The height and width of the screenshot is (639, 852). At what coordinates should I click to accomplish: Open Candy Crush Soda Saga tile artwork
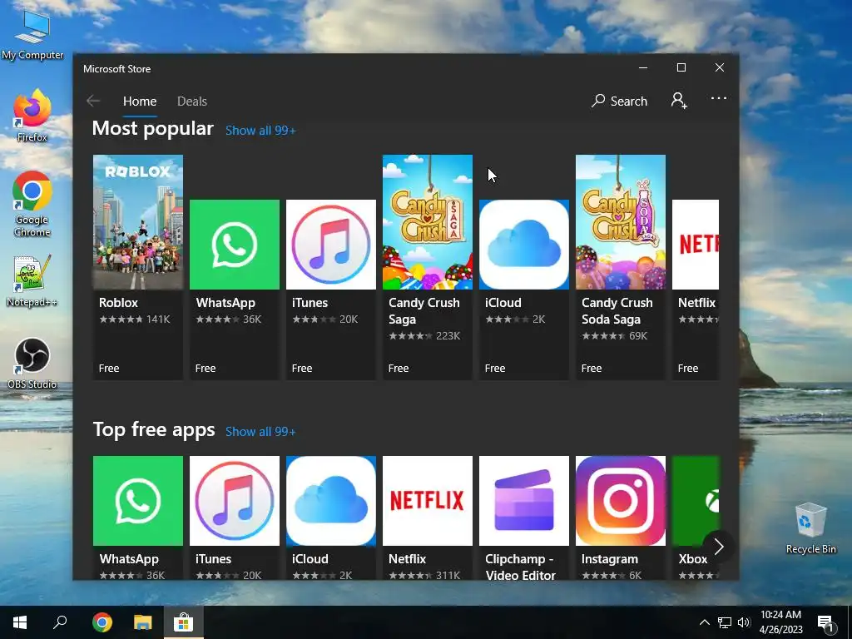pos(621,222)
